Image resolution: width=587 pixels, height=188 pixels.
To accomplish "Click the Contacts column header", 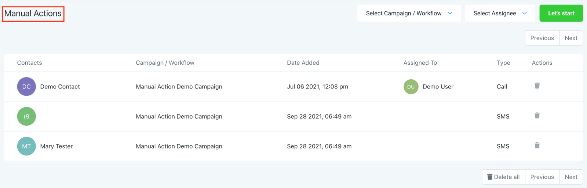I will tap(29, 63).
